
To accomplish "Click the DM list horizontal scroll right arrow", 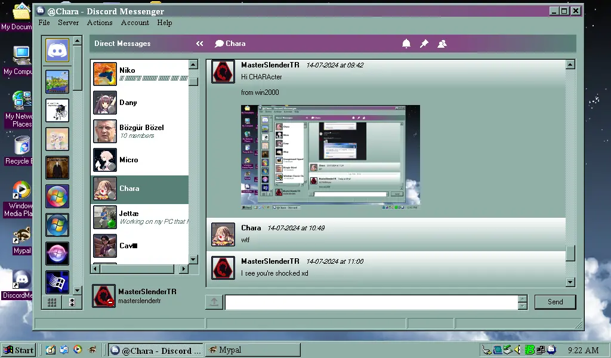I will (184, 268).
